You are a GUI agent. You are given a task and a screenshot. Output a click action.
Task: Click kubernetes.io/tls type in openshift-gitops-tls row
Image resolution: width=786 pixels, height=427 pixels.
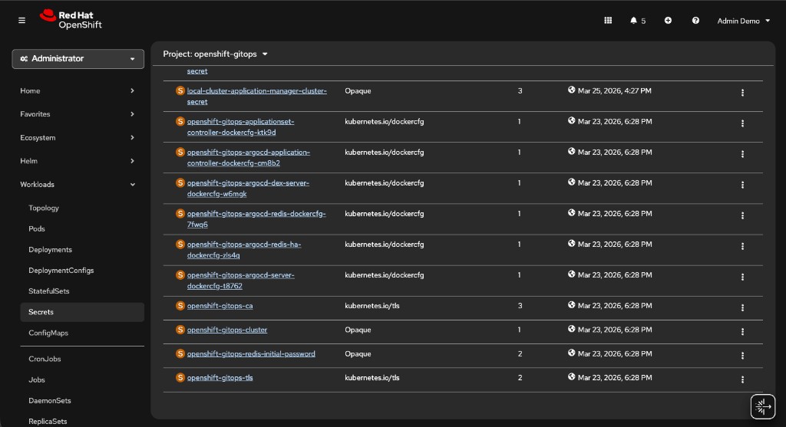[372, 378]
